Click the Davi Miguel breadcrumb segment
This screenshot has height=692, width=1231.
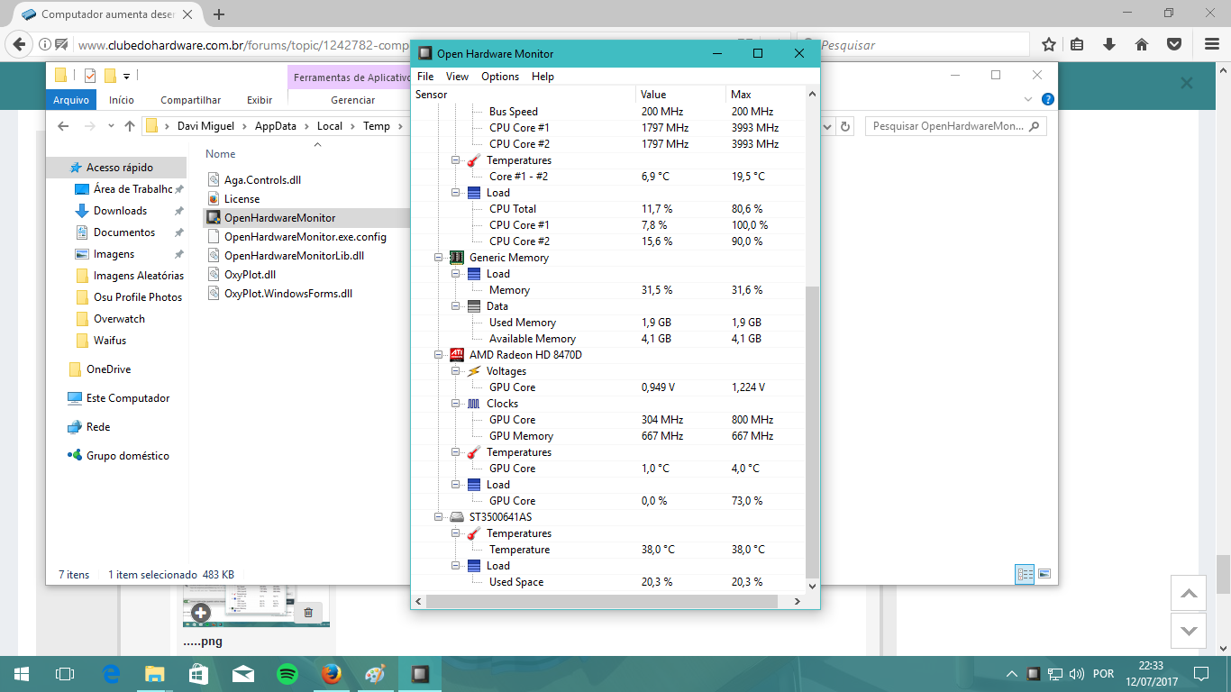click(205, 126)
